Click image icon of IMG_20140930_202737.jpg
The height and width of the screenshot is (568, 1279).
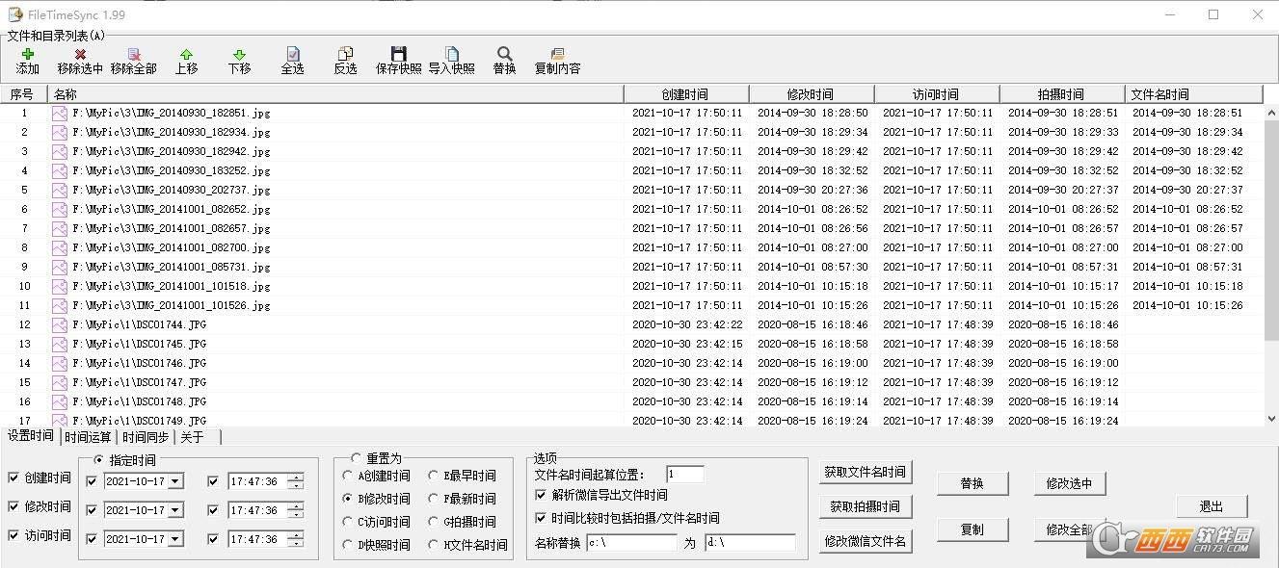(60, 190)
